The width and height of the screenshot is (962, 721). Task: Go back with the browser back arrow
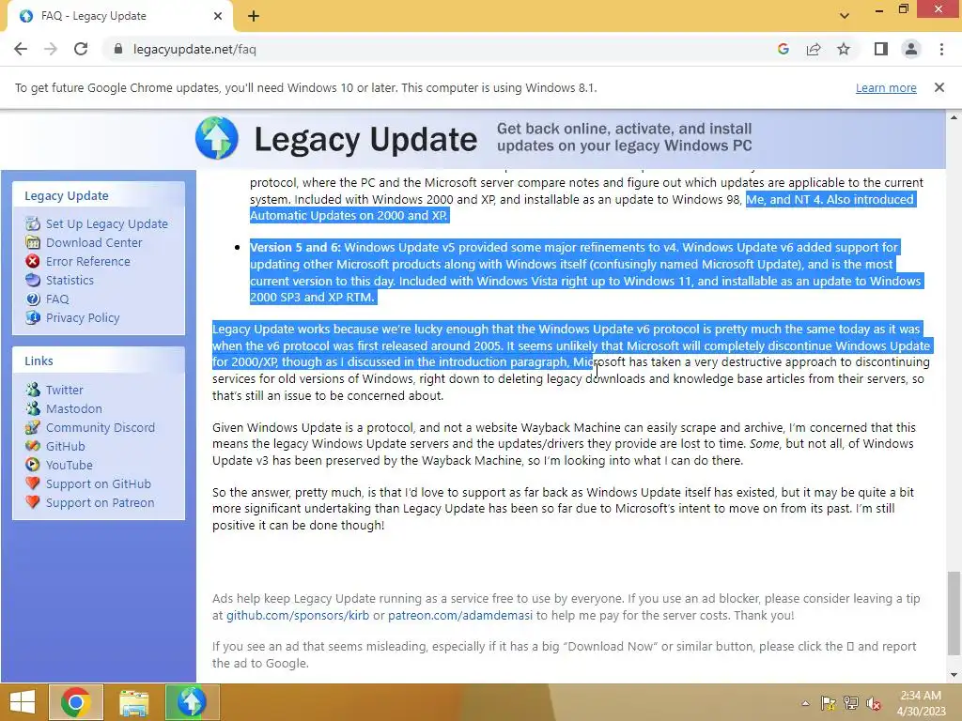[21, 49]
